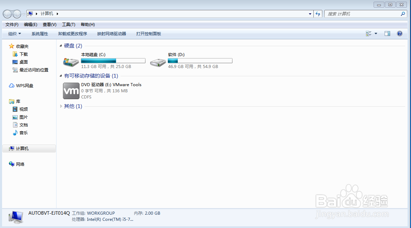Click 卸载或更改程序 button
This screenshot has height=228, width=411.
(73, 34)
